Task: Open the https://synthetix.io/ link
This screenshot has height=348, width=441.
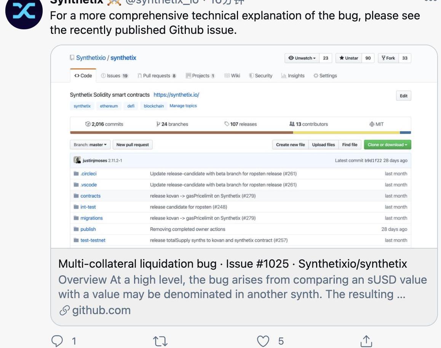Action: [176, 95]
